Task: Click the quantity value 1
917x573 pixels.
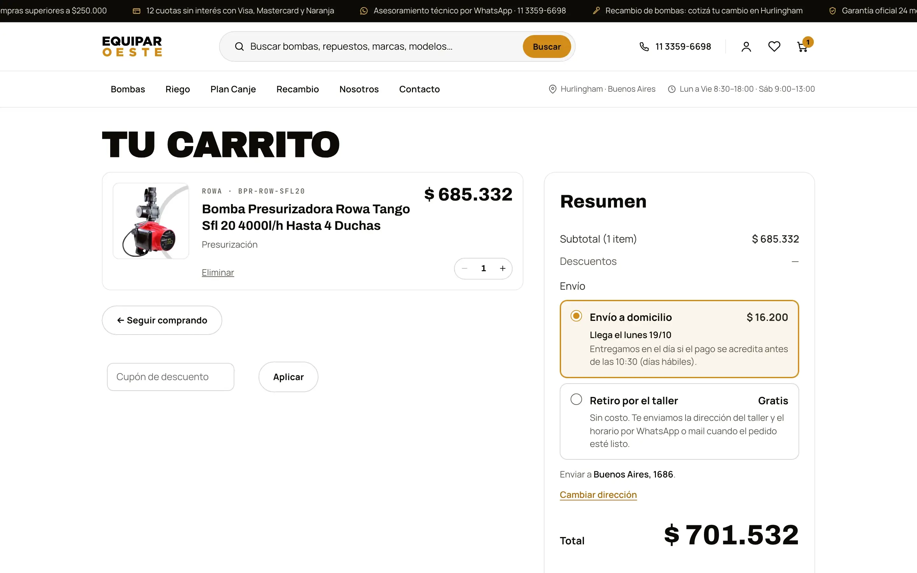Action: pos(484,268)
